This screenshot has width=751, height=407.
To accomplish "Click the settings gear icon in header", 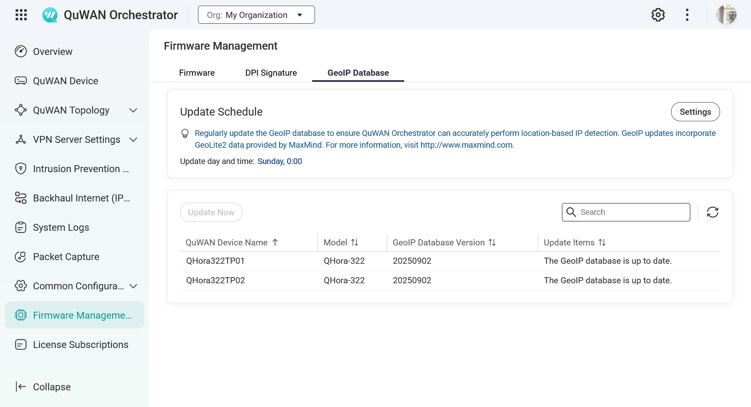I will tap(658, 15).
